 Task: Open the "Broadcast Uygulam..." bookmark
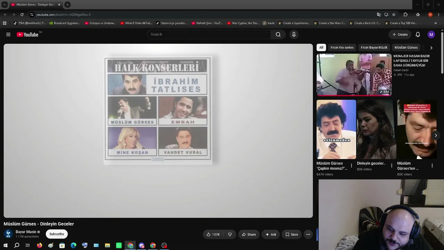[65, 23]
